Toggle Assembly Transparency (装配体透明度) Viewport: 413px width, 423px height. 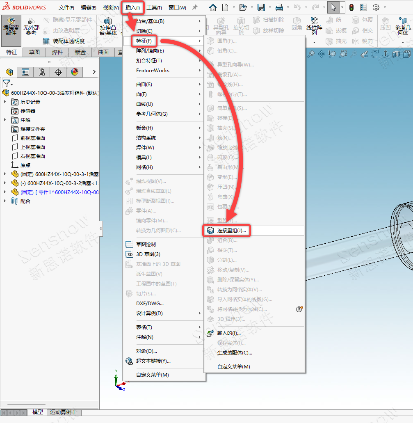click(x=64, y=41)
